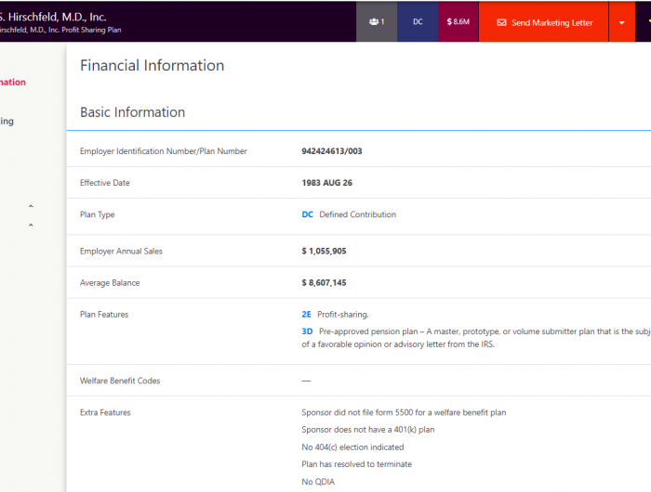651x492 pixels.
Task: Click the 3D pre-approved pension plan code
Action: pos(306,330)
